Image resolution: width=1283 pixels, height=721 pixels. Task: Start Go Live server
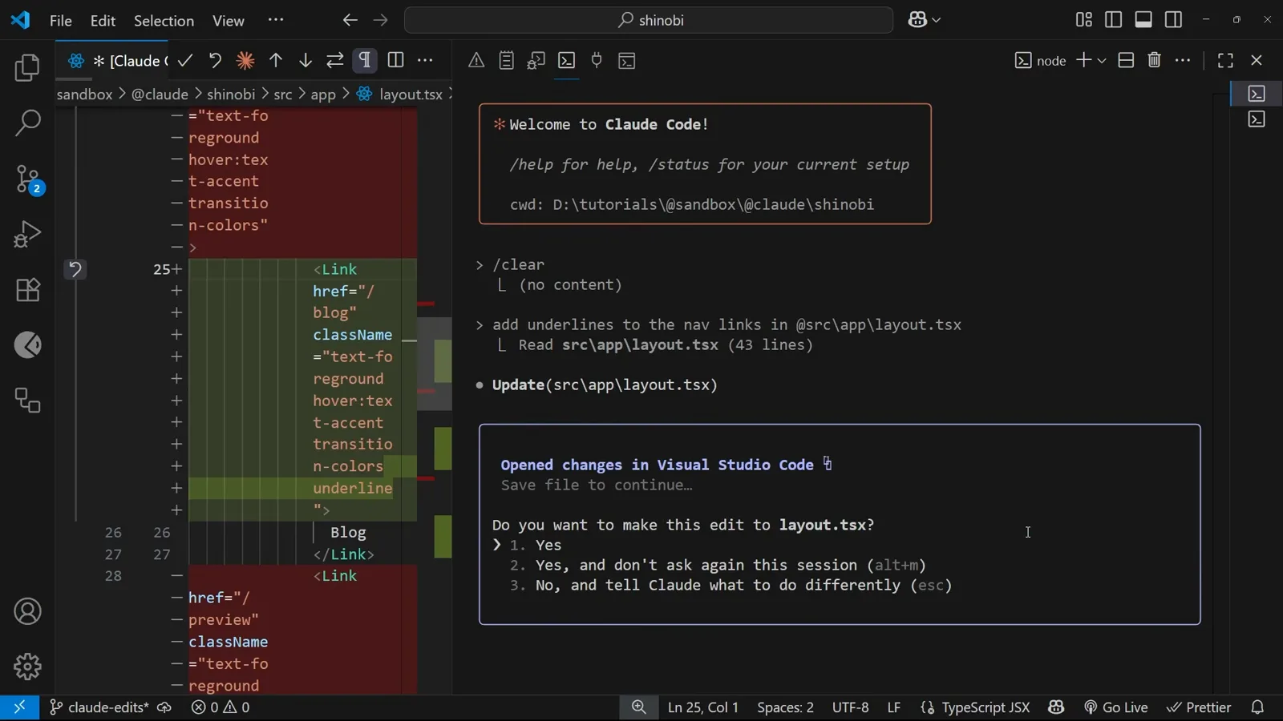pos(1116,707)
